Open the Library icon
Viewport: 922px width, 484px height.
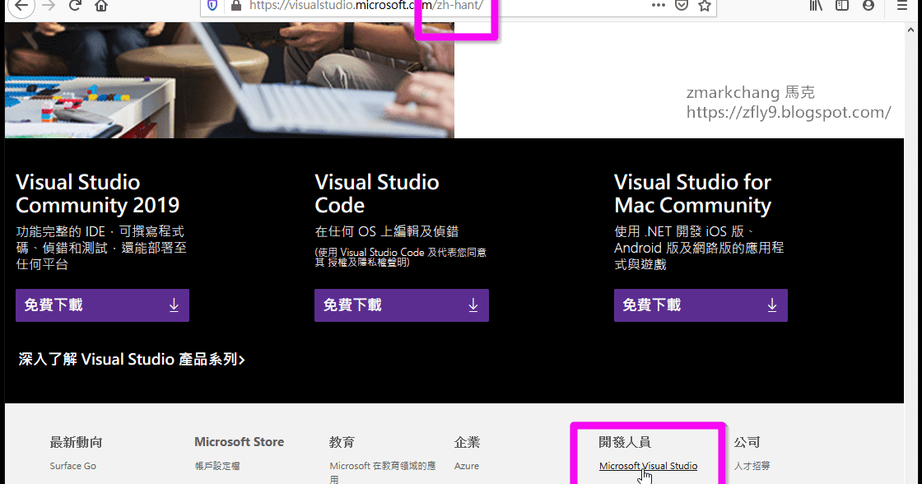pos(816,6)
